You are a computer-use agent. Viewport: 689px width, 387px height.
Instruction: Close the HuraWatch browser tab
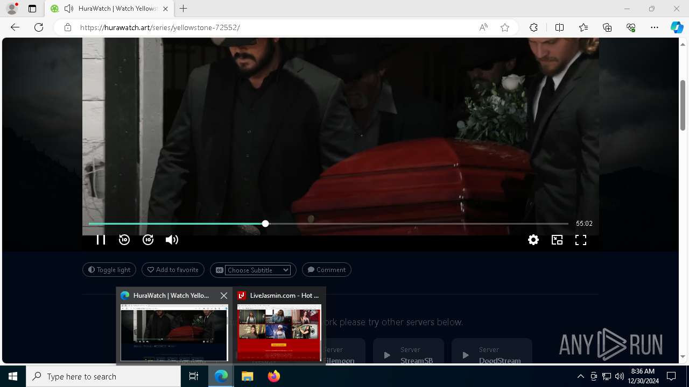coord(165,9)
